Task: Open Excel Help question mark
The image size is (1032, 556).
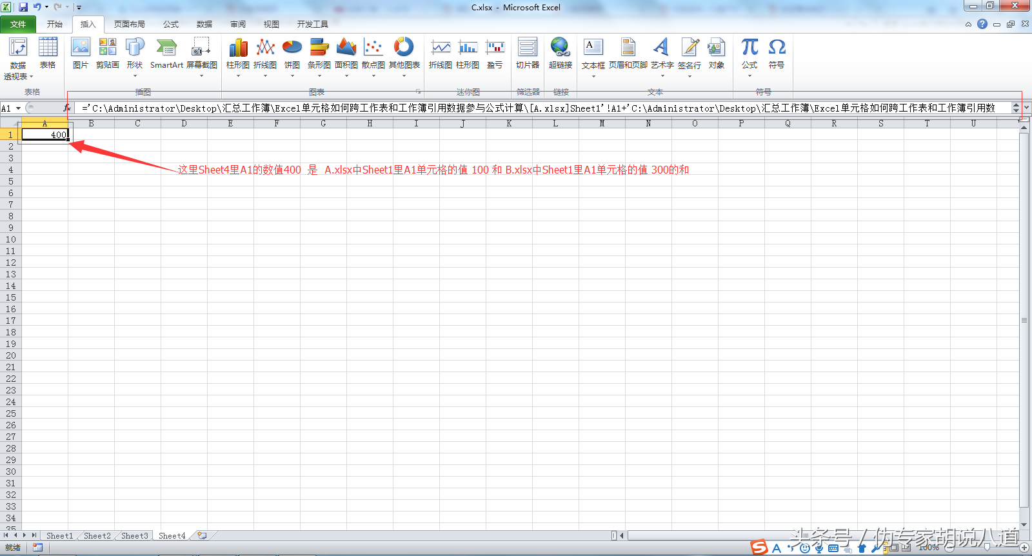Action: point(982,24)
